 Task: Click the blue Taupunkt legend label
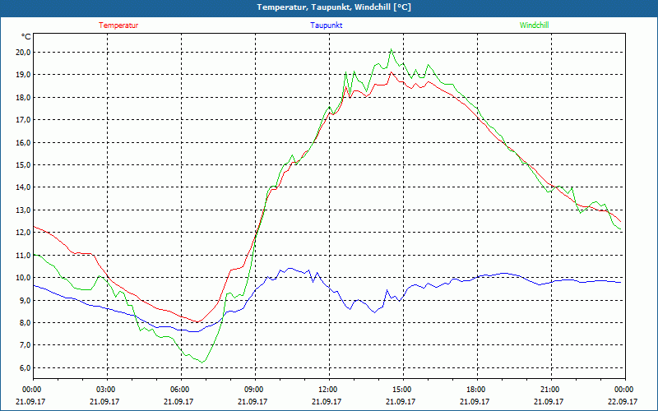[x=326, y=25]
